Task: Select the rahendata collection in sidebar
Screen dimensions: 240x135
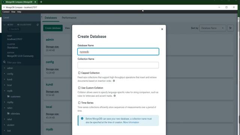Action: tap(15, 114)
